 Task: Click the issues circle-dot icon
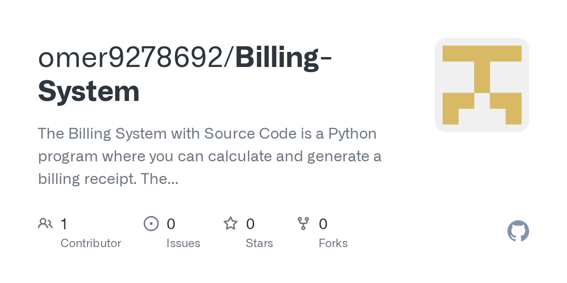pyautogui.click(x=151, y=223)
